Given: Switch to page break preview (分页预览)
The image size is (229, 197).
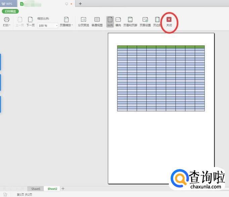Looking at the screenshot, I should click(x=83, y=22).
